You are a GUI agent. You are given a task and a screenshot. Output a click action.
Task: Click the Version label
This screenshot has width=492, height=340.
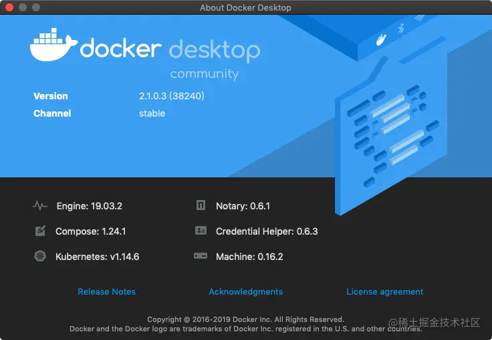[51, 96]
